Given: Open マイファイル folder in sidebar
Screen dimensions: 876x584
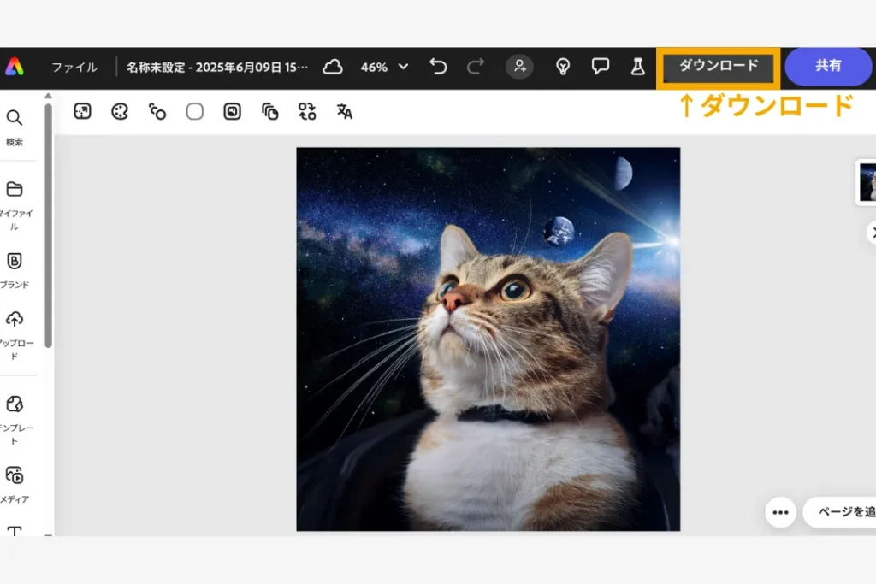Looking at the screenshot, I should pyautogui.click(x=15, y=198).
